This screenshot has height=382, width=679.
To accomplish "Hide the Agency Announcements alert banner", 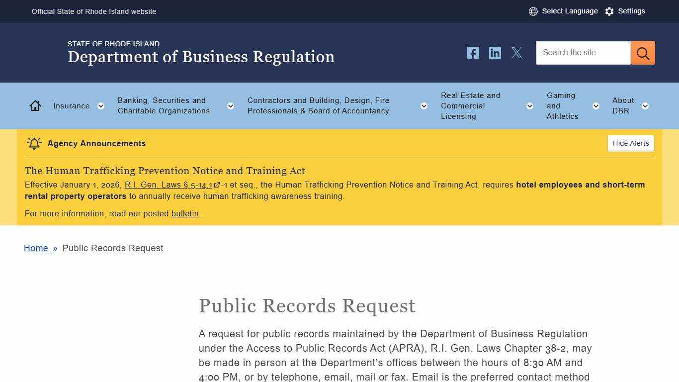I will (x=630, y=143).
